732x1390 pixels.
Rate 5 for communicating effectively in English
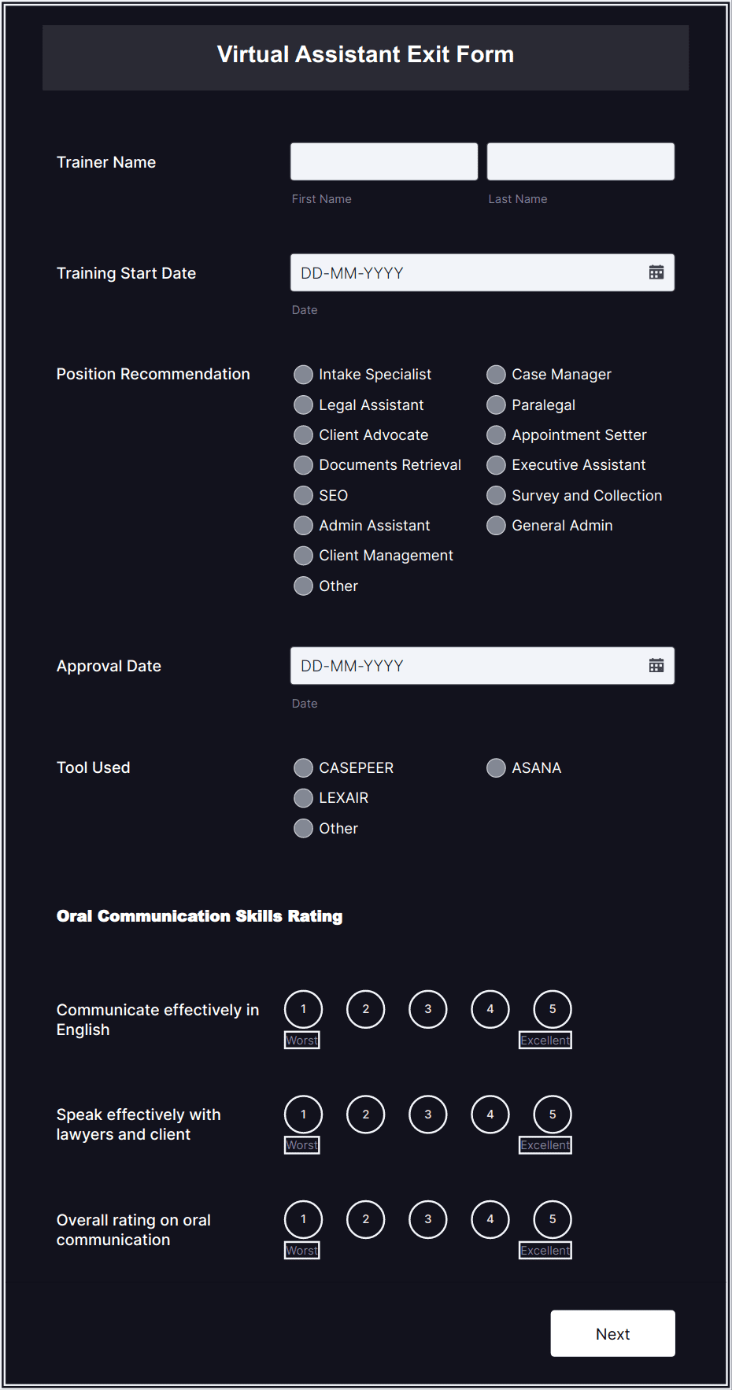pos(552,1008)
